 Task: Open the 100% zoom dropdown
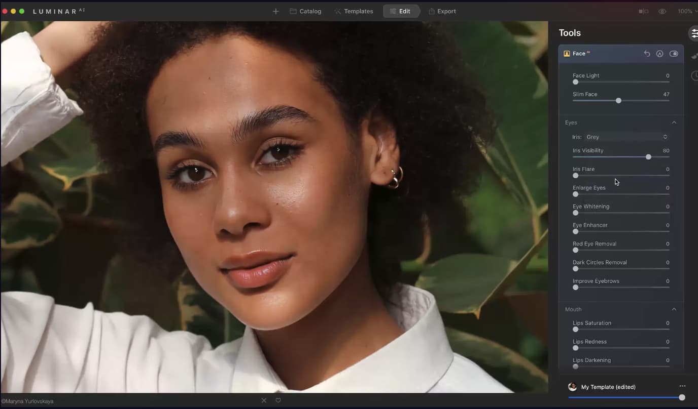click(687, 11)
